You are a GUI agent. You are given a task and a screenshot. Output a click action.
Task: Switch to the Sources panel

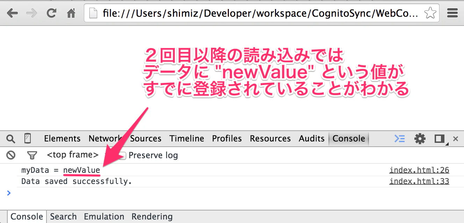click(146, 139)
